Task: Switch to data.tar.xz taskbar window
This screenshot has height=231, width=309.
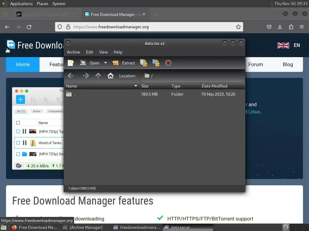Action: point(188,227)
